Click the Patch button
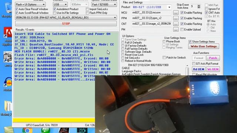Screen dimensions: 237x133 tap(213, 58)
